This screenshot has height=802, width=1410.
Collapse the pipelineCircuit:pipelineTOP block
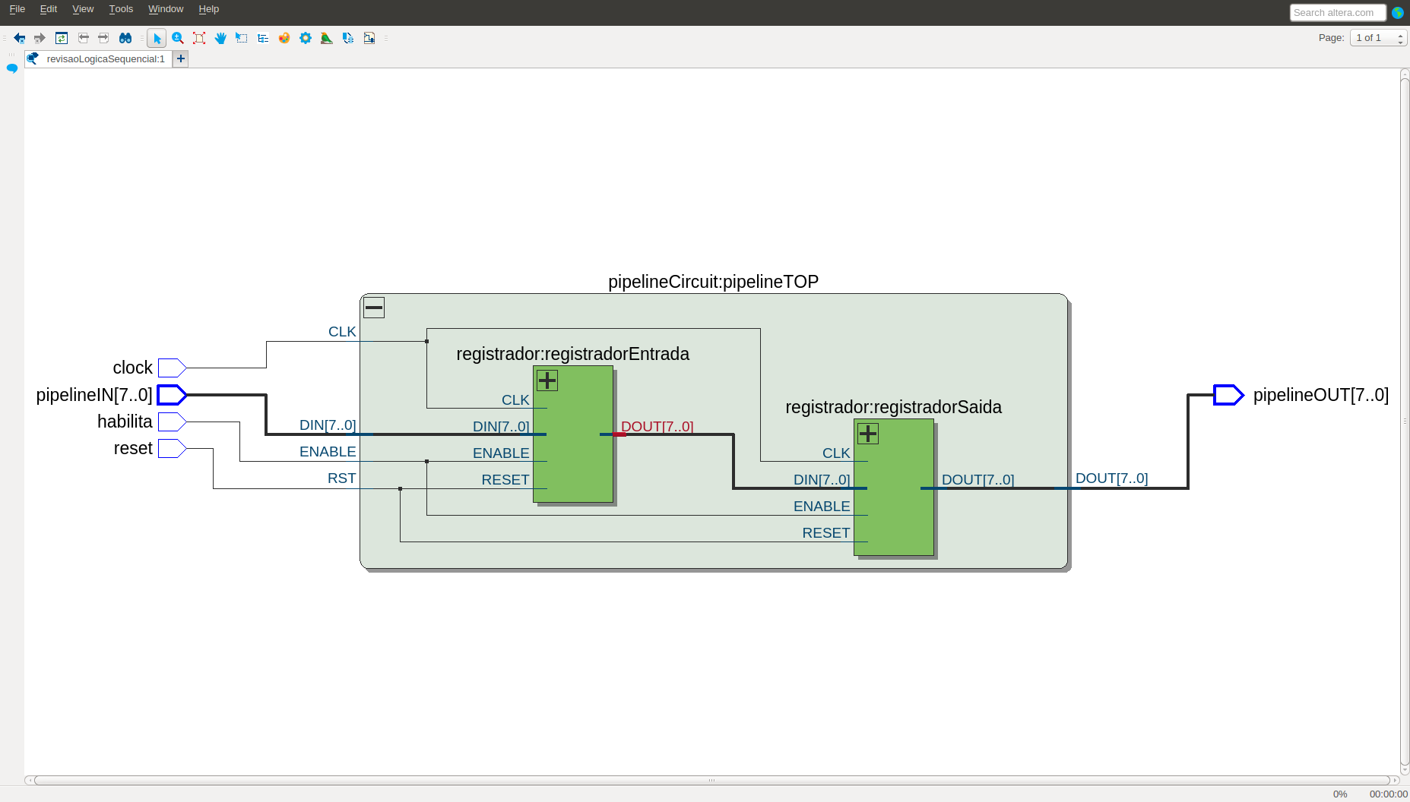click(x=374, y=308)
